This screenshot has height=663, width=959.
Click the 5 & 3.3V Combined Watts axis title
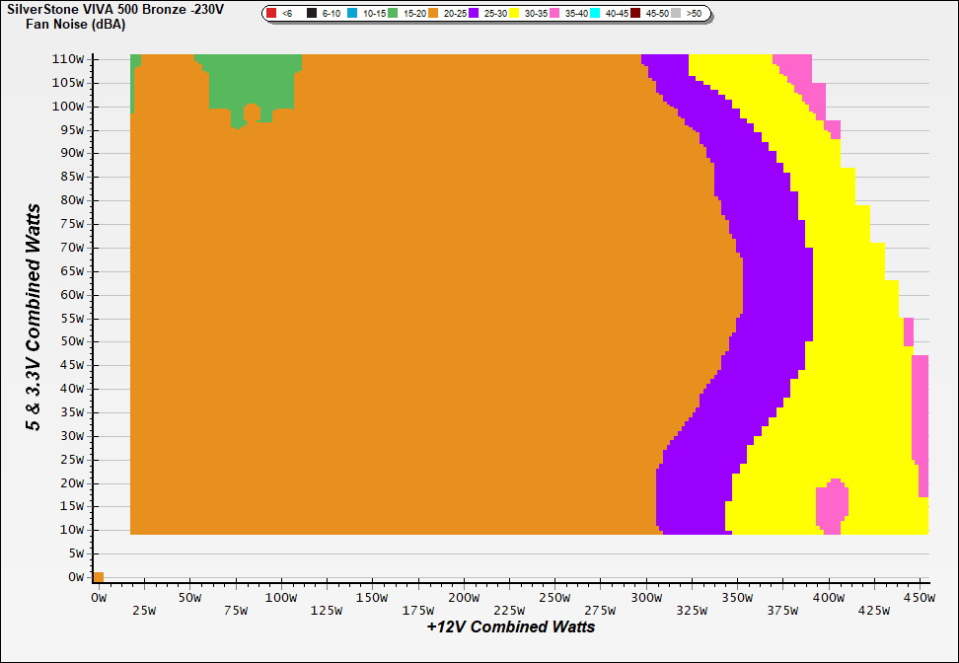(x=34, y=318)
